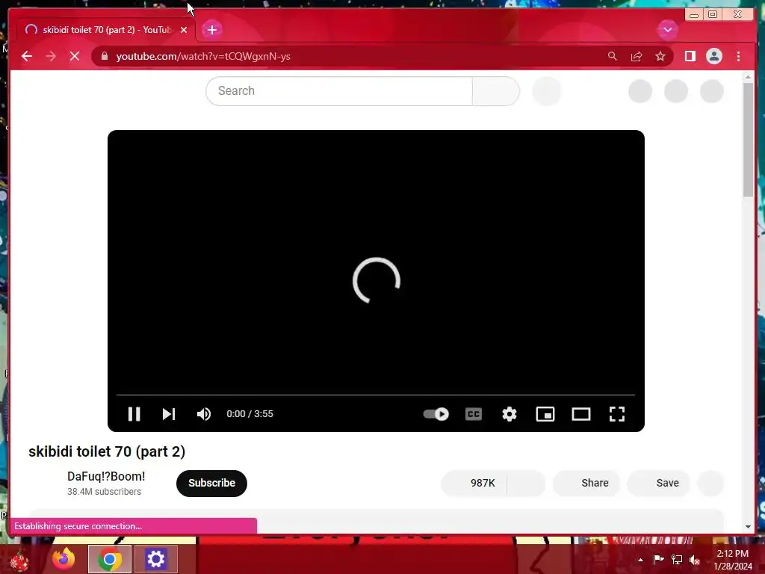The width and height of the screenshot is (765, 574).
Task: Bookmark this tab with the star
Action: tap(660, 56)
